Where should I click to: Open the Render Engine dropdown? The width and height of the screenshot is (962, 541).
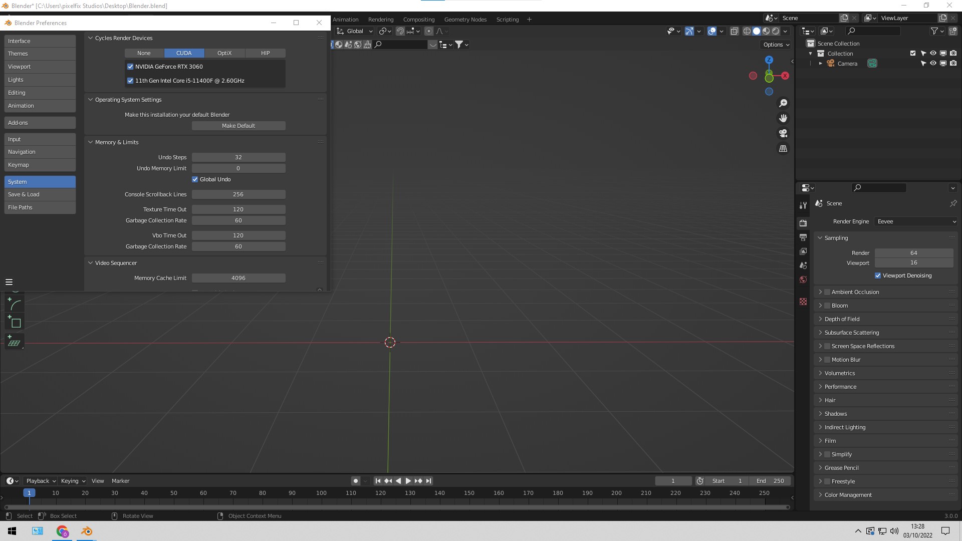pyautogui.click(x=916, y=221)
